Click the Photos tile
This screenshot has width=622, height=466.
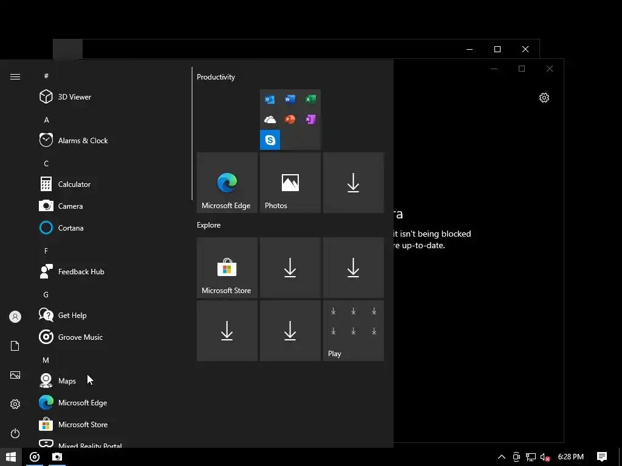(290, 183)
